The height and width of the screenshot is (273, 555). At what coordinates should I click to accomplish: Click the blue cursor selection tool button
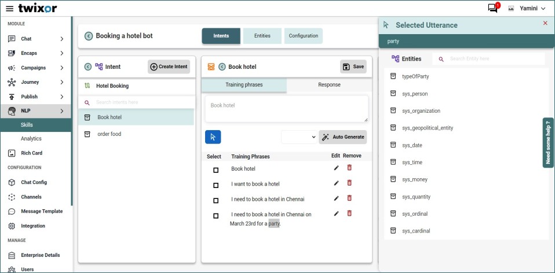[213, 137]
